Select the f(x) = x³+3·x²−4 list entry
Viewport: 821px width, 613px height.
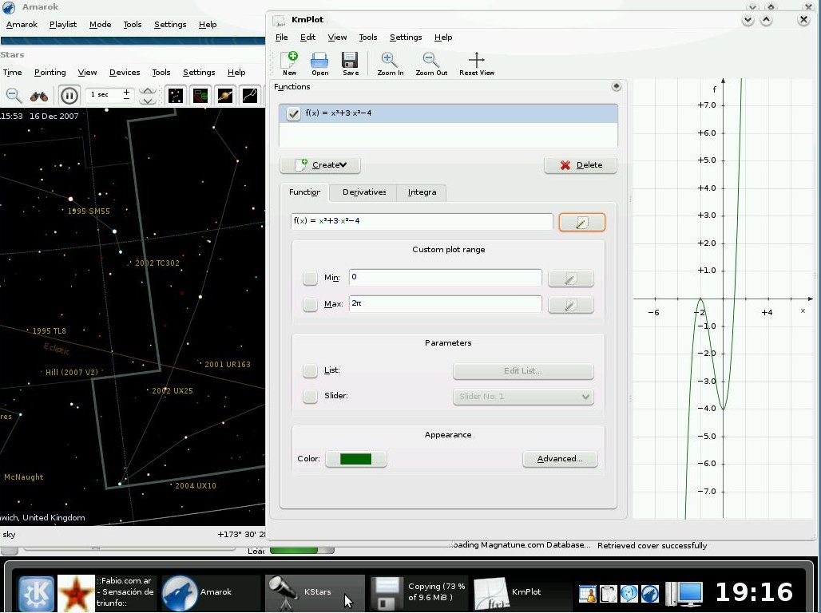click(448, 113)
